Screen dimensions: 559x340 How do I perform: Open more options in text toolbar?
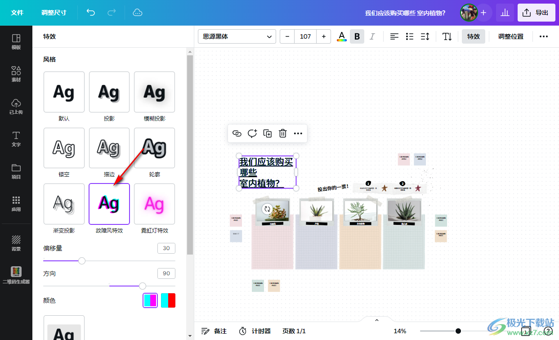pos(544,36)
